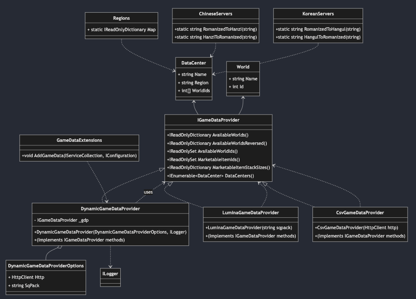416x299 pixels.
Task: Select the IGameDataProvider class header
Action: click(218, 119)
